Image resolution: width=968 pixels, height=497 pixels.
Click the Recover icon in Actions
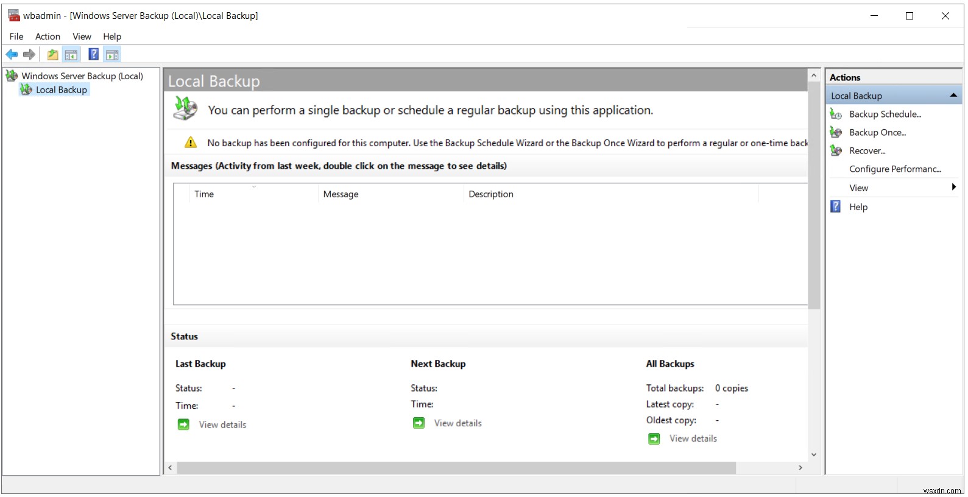pyautogui.click(x=836, y=150)
